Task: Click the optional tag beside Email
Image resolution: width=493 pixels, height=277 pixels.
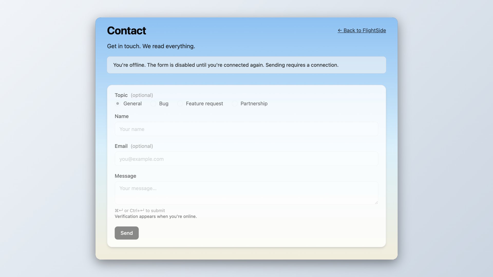Action: pos(142,146)
